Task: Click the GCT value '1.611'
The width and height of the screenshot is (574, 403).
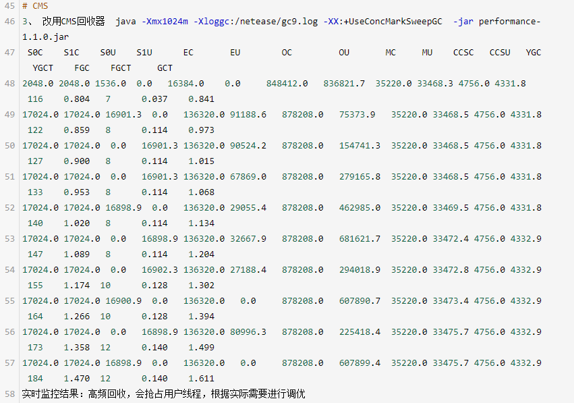Action: point(202,379)
